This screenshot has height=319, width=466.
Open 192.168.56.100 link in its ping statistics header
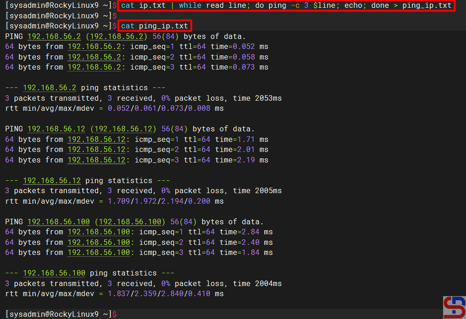coord(54,273)
